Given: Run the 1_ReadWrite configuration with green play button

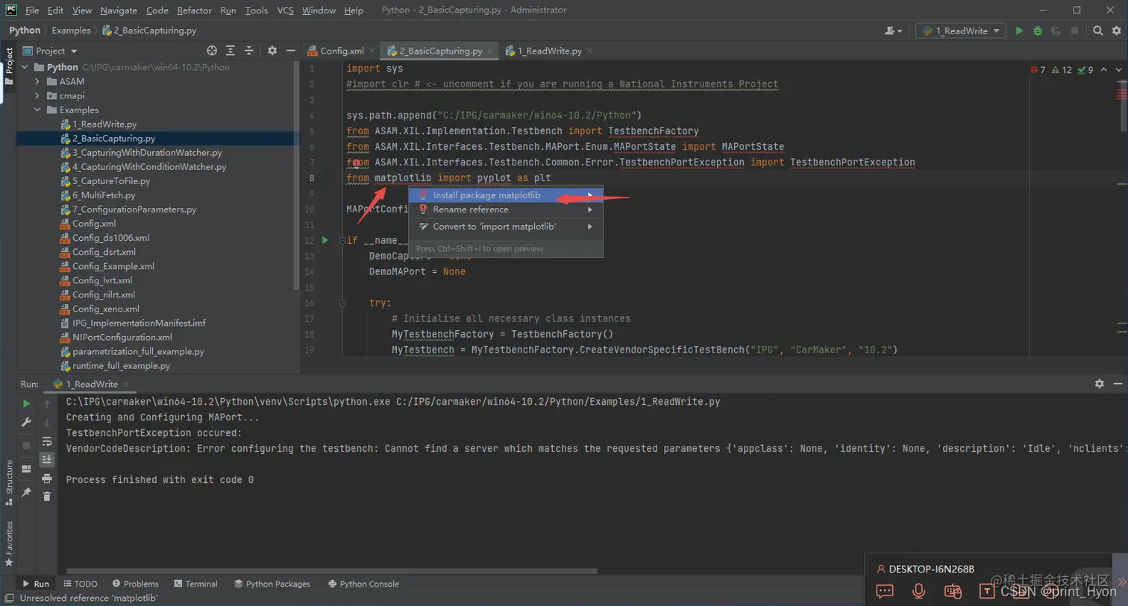Looking at the screenshot, I should click(1019, 31).
